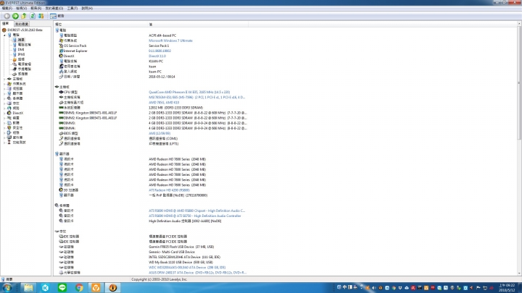Expand the Server tree node below Operating System
Image resolution: width=522 pixels, height=293 pixels.
click(x=4, y=89)
